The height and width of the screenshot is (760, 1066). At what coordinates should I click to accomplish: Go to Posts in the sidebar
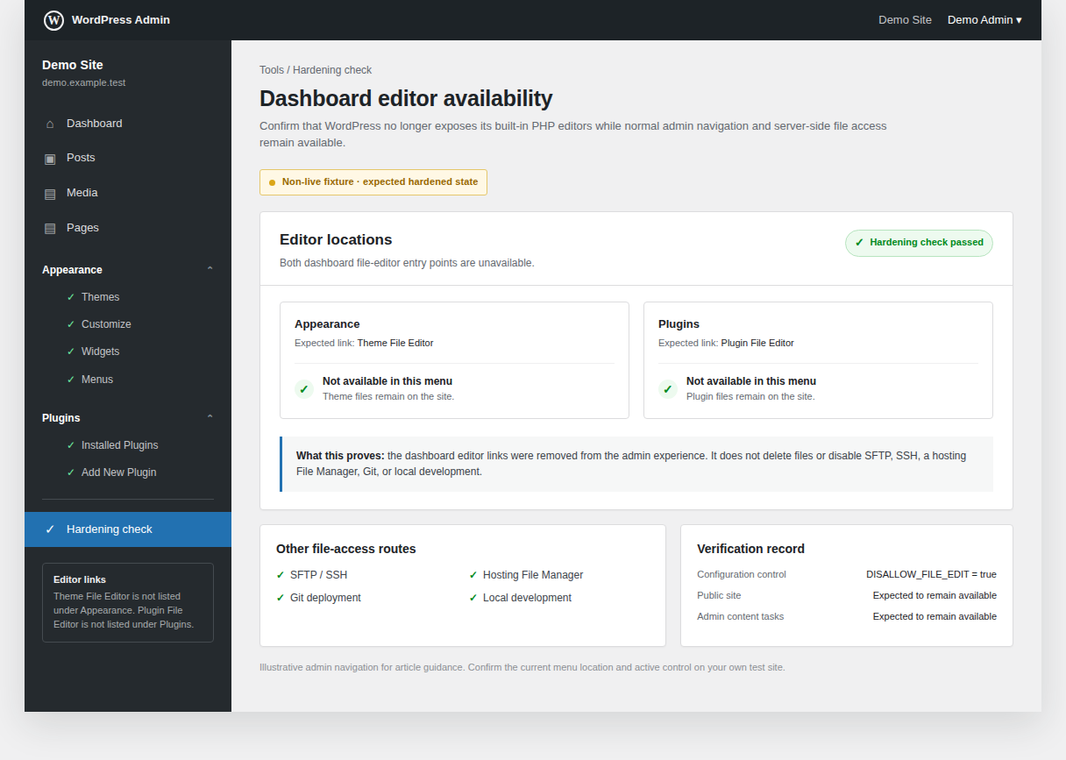128,158
